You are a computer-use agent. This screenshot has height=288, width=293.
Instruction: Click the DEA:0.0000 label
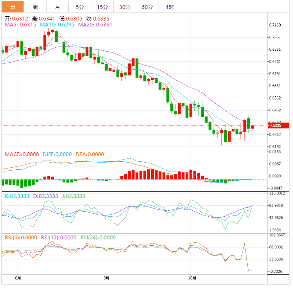[x=90, y=154]
